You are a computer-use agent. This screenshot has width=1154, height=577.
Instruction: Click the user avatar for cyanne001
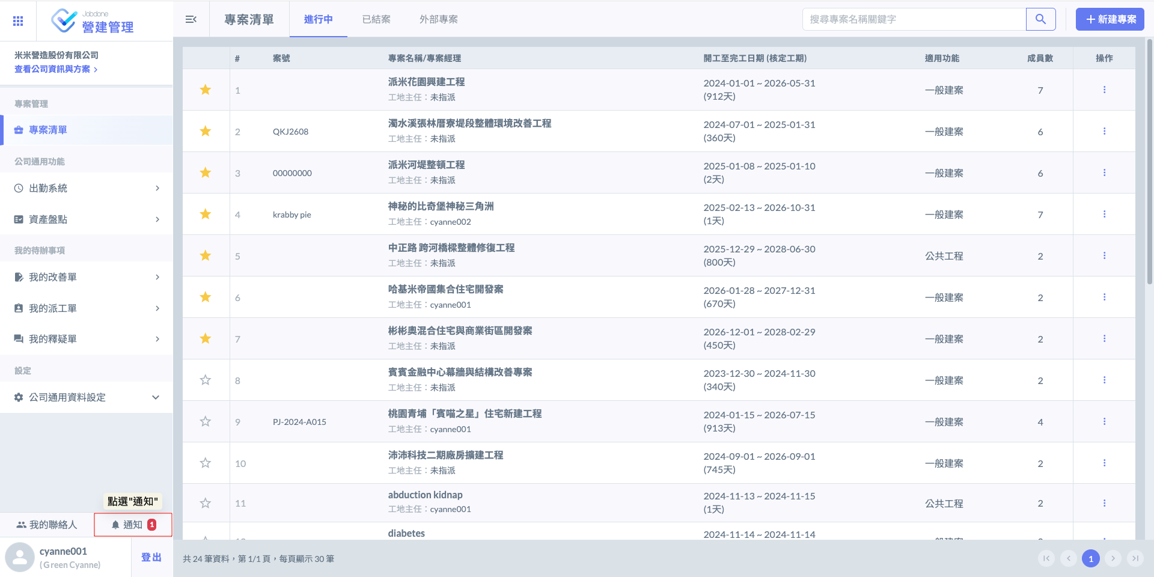click(x=20, y=557)
